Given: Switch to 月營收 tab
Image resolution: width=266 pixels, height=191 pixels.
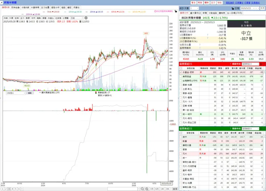Looking at the screenshot, I should tap(76, 8).
